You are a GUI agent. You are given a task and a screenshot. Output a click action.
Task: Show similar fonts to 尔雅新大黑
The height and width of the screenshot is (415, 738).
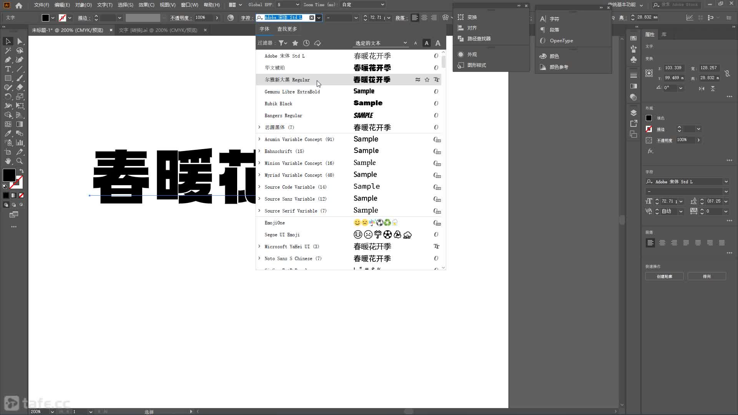418,80
